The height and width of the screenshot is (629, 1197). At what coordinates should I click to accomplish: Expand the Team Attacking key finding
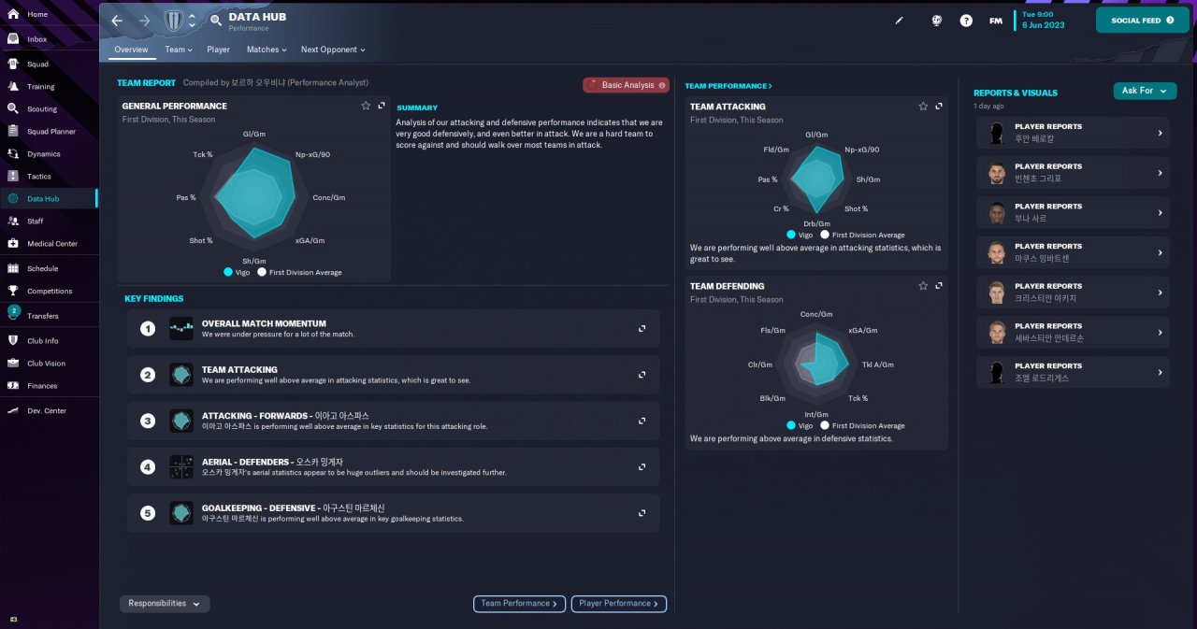642,374
